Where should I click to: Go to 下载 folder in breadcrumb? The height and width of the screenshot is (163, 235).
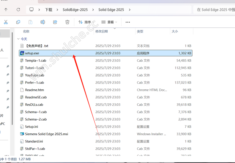tap(49, 10)
